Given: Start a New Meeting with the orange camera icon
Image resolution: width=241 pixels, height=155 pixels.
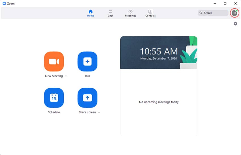Looking at the screenshot, I should [x=54, y=62].
